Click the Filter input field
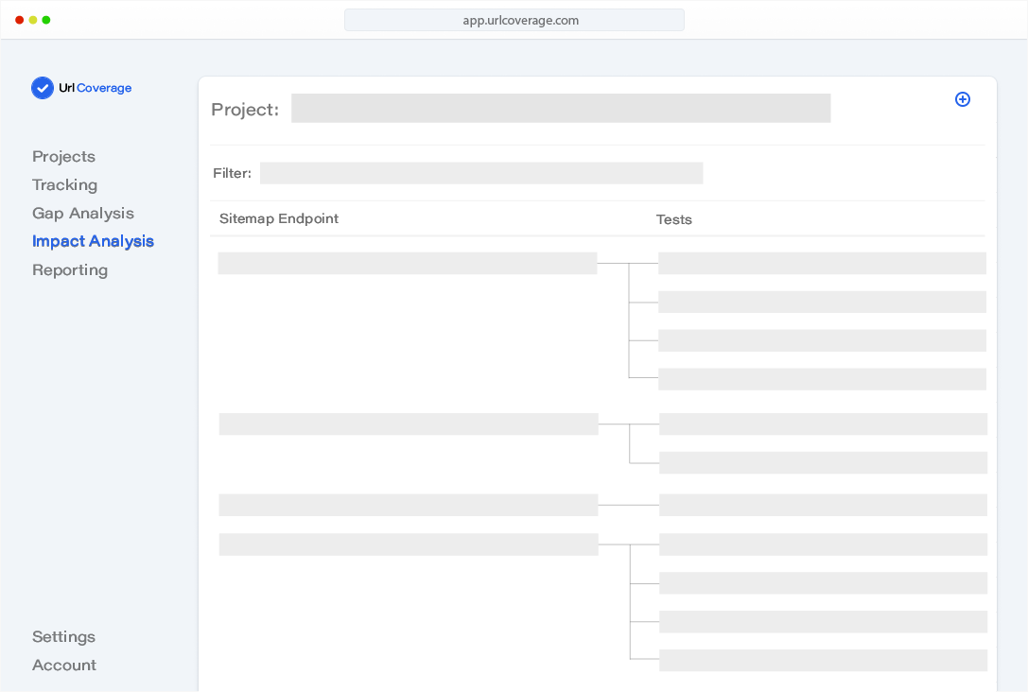 coord(481,173)
